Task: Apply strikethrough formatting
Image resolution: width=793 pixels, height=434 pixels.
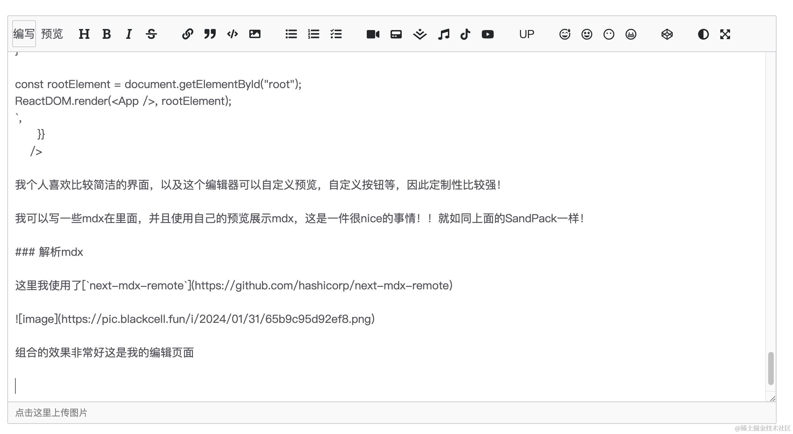Action: tap(151, 34)
